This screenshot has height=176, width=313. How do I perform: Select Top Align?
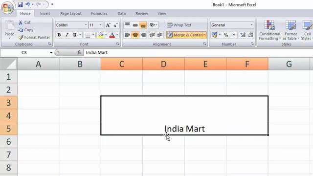pyautogui.click(x=127, y=25)
